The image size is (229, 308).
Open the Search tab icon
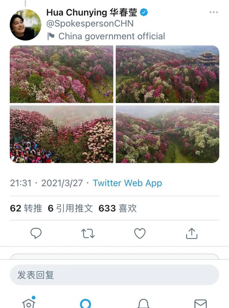[x=86, y=303]
